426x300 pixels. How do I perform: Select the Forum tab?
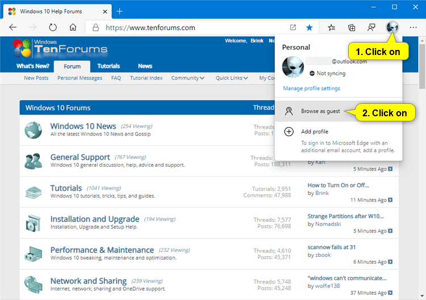pos(72,66)
